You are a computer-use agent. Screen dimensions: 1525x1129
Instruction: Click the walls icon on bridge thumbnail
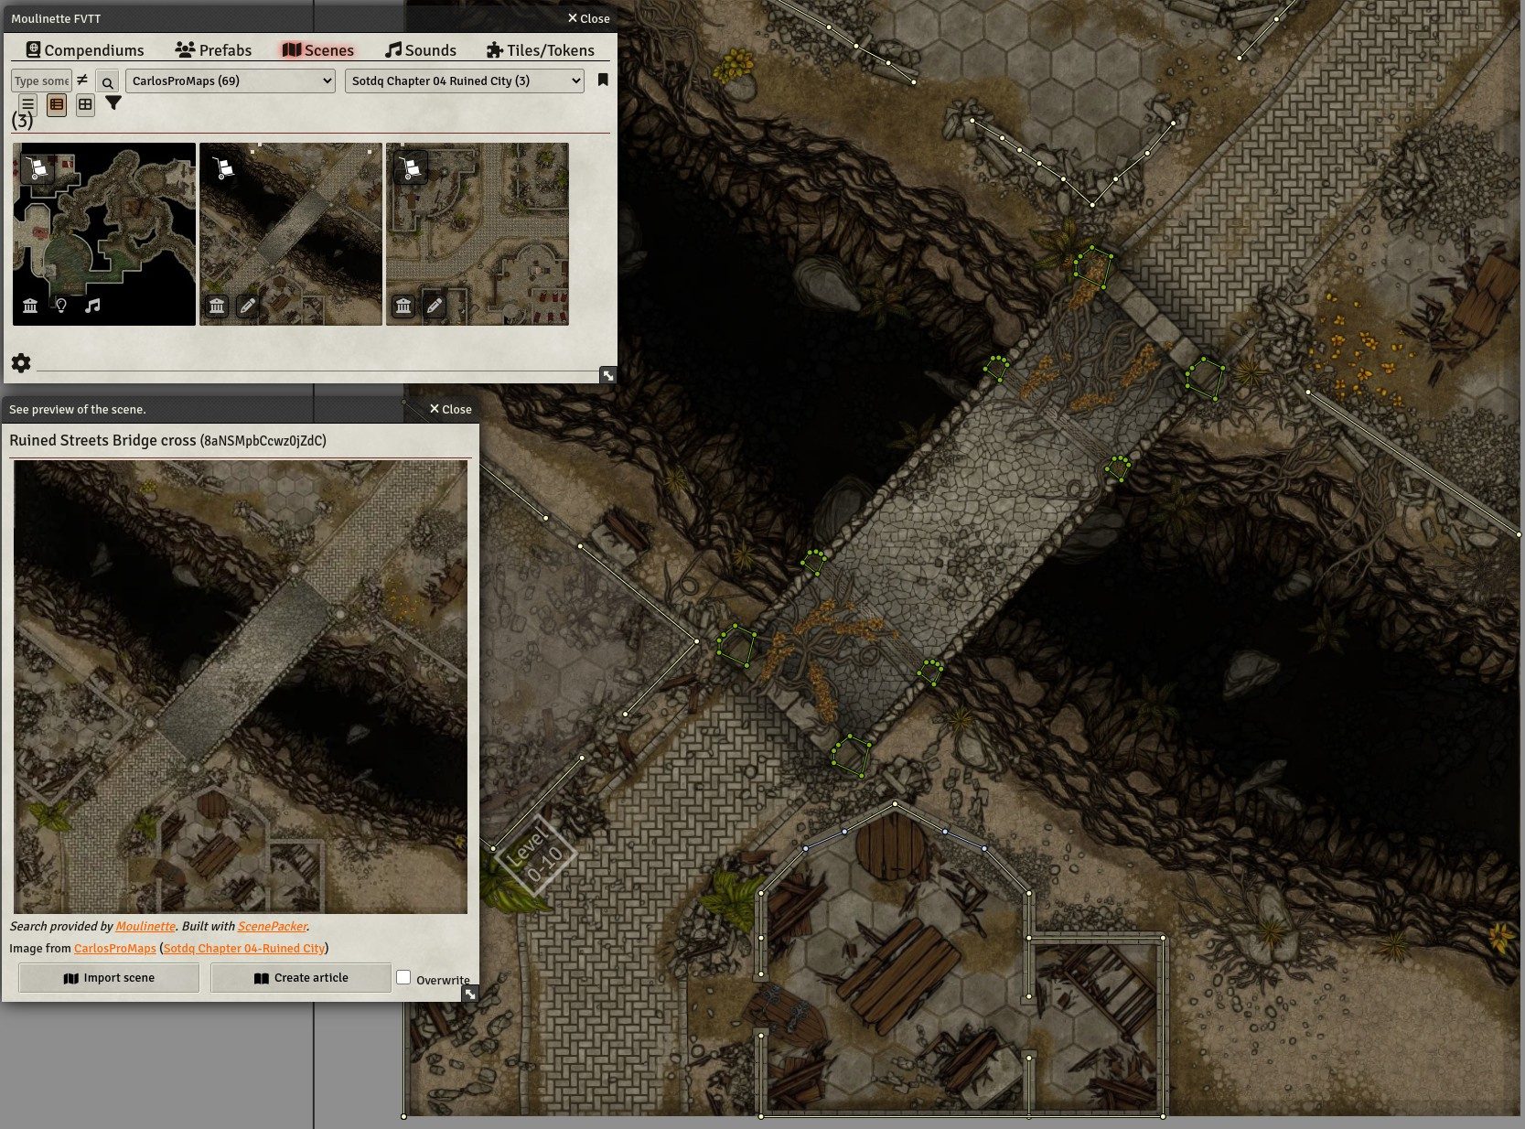(217, 306)
